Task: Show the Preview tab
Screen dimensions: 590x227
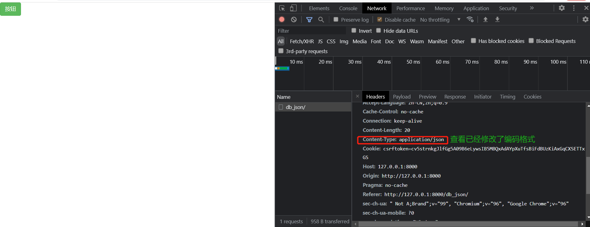Action: coord(427,97)
